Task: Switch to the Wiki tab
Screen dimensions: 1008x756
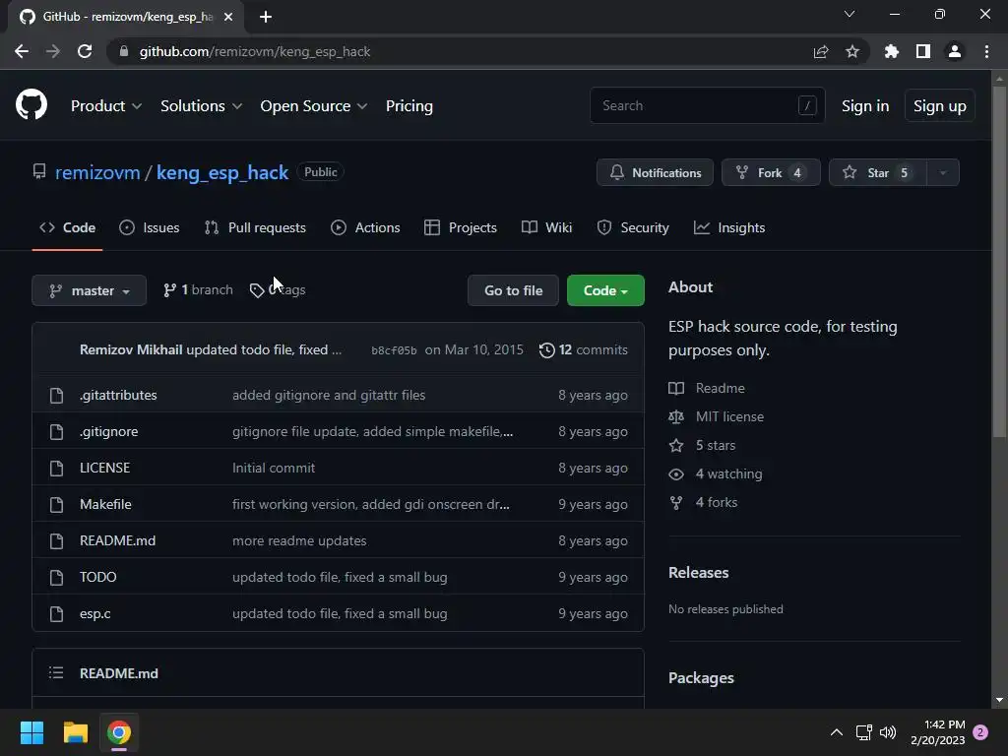Action: point(546,227)
